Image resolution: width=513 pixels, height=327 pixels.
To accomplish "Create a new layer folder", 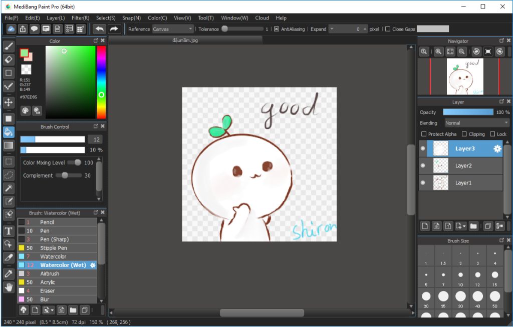I will click(473, 226).
